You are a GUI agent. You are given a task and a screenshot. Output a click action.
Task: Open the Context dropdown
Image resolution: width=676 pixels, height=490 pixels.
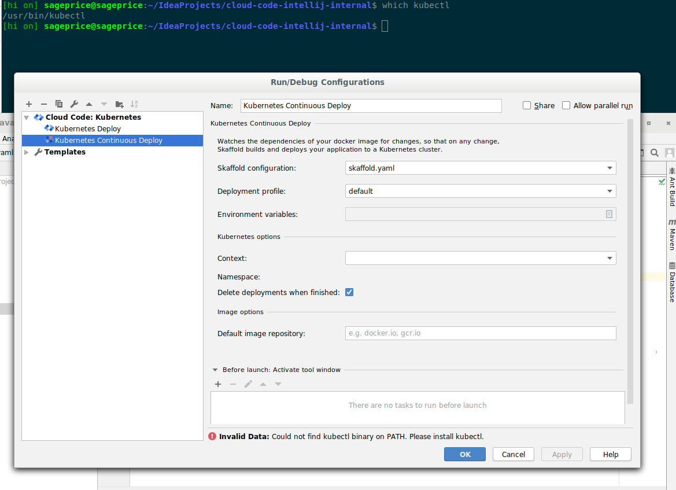(x=609, y=258)
